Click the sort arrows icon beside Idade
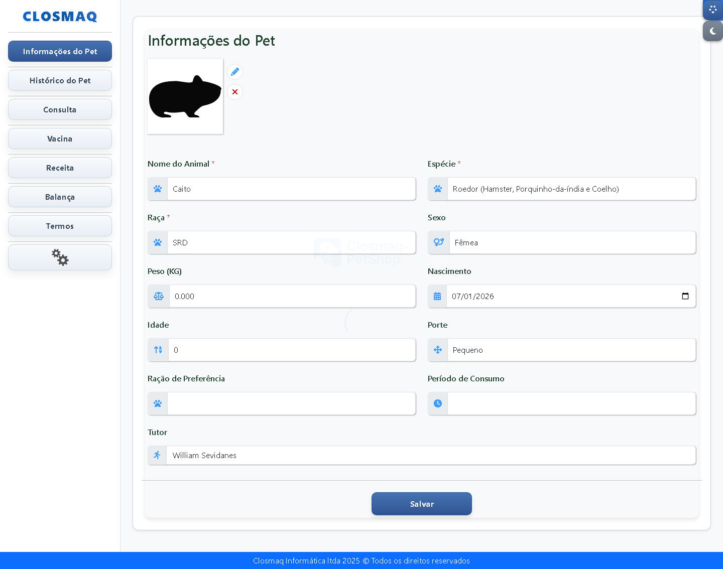Image resolution: width=723 pixels, height=569 pixels. (x=158, y=350)
